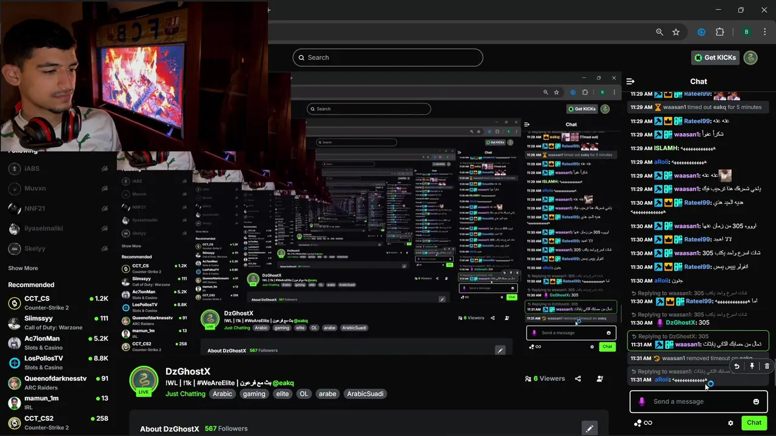Click the DzGhostX live avatar
This screenshot has width=776, height=436.
tap(144, 381)
